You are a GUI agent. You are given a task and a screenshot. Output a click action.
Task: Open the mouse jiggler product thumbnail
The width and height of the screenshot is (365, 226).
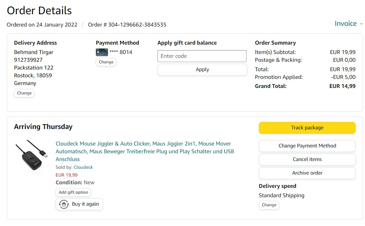point(32,157)
